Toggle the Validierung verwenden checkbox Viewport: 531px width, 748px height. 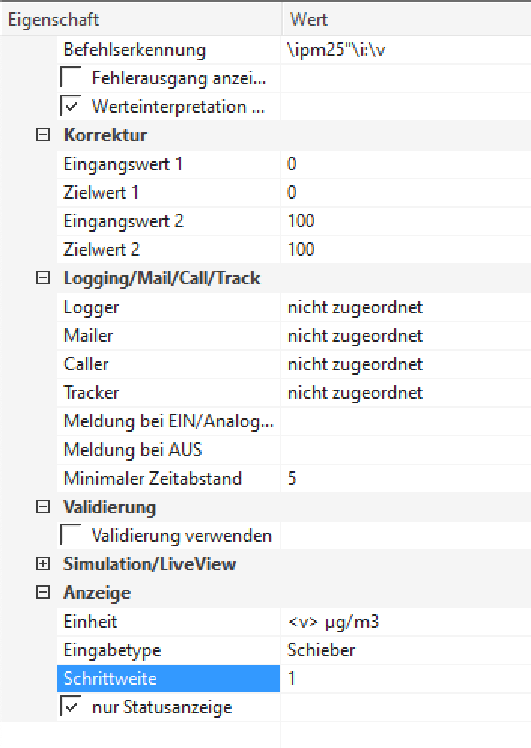point(71,536)
